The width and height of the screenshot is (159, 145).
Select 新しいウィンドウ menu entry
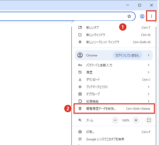114,35
